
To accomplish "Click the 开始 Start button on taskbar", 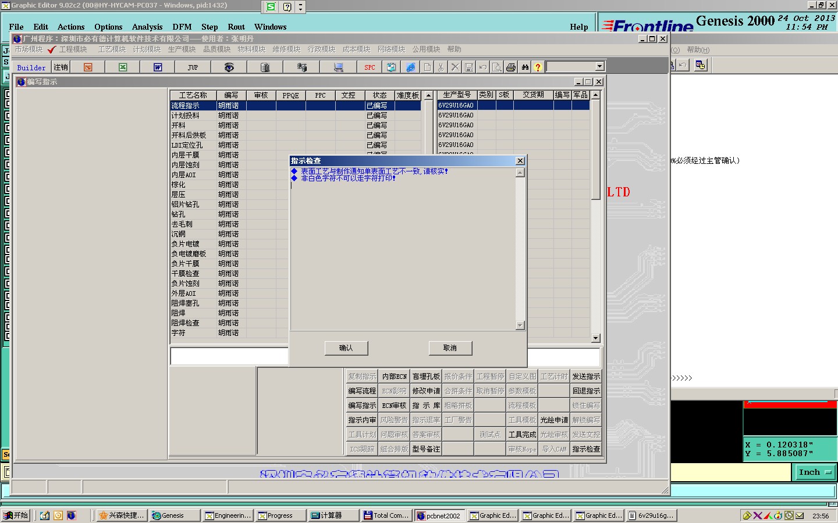I will pos(16,515).
